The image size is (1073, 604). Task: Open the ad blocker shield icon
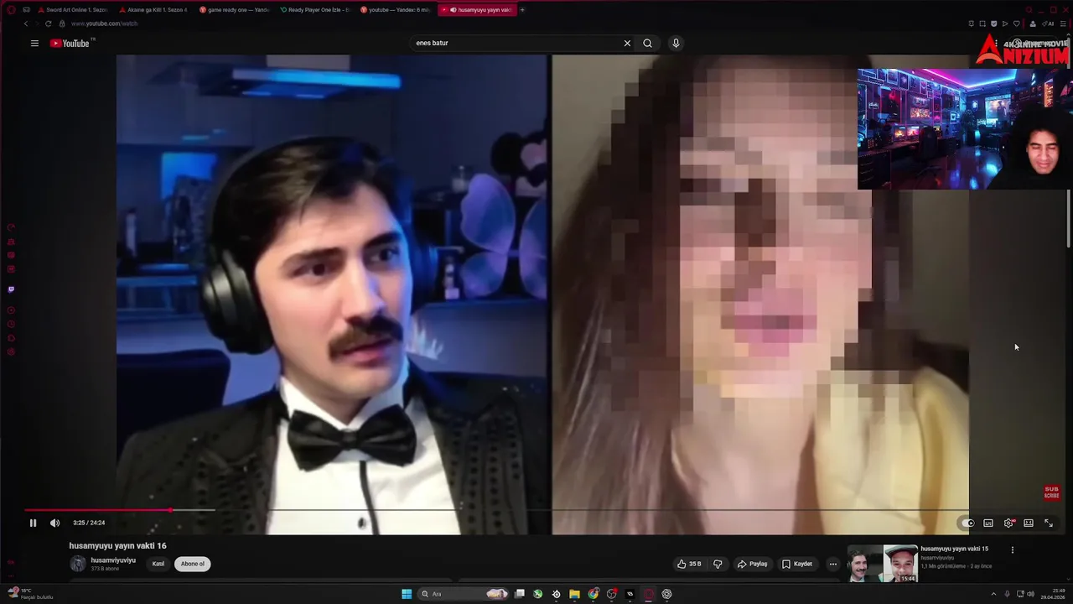click(994, 23)
